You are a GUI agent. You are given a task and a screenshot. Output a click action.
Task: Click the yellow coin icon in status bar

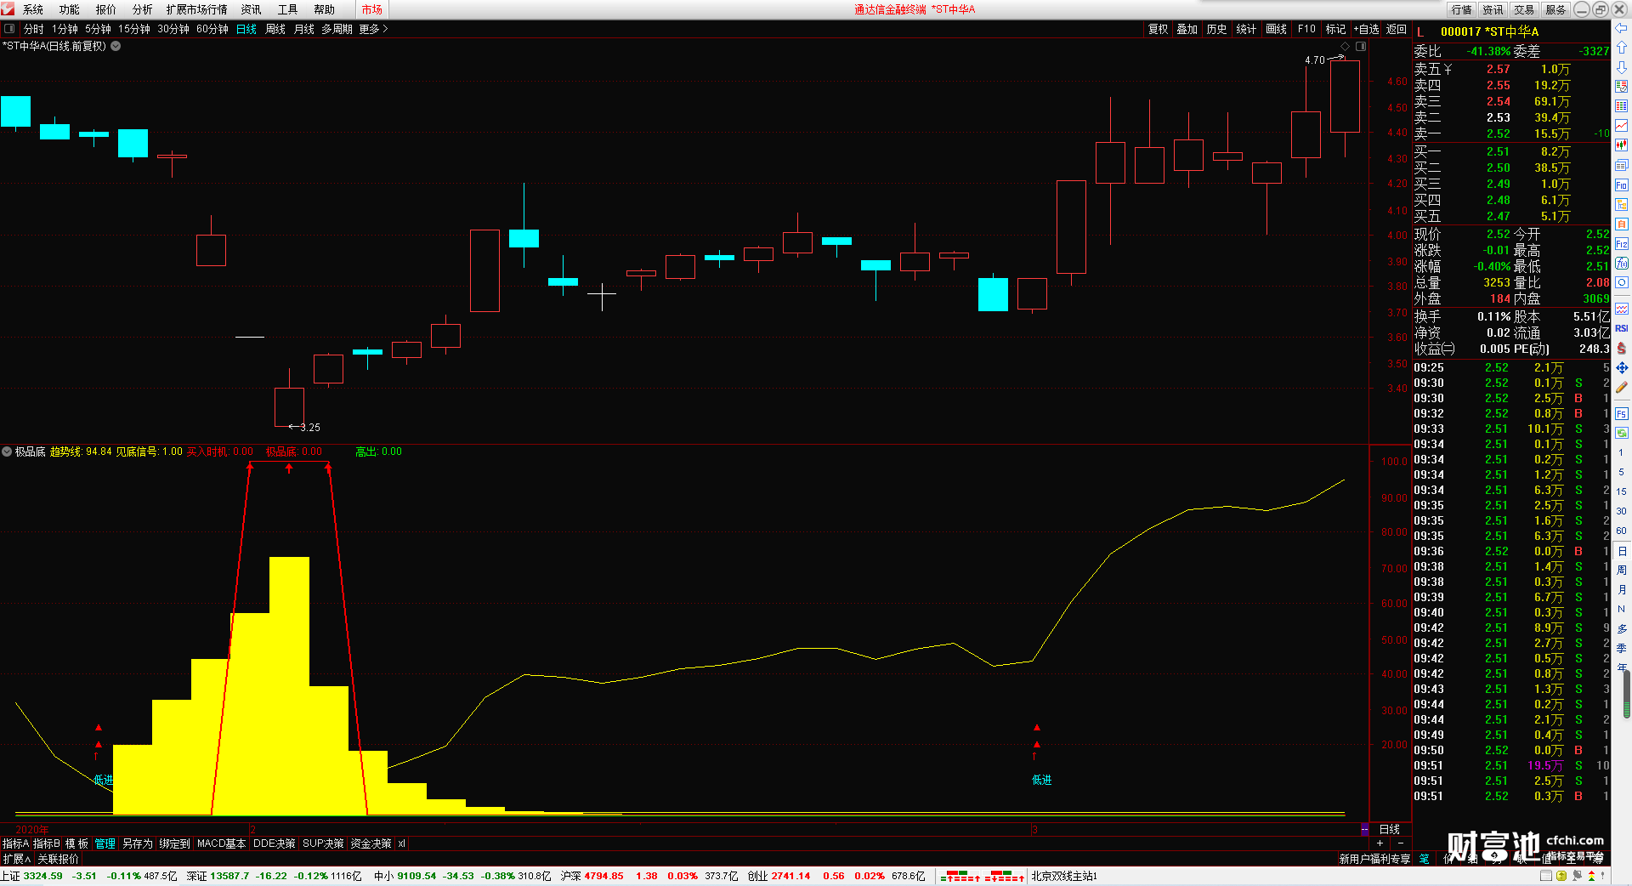pos(1561,876)
